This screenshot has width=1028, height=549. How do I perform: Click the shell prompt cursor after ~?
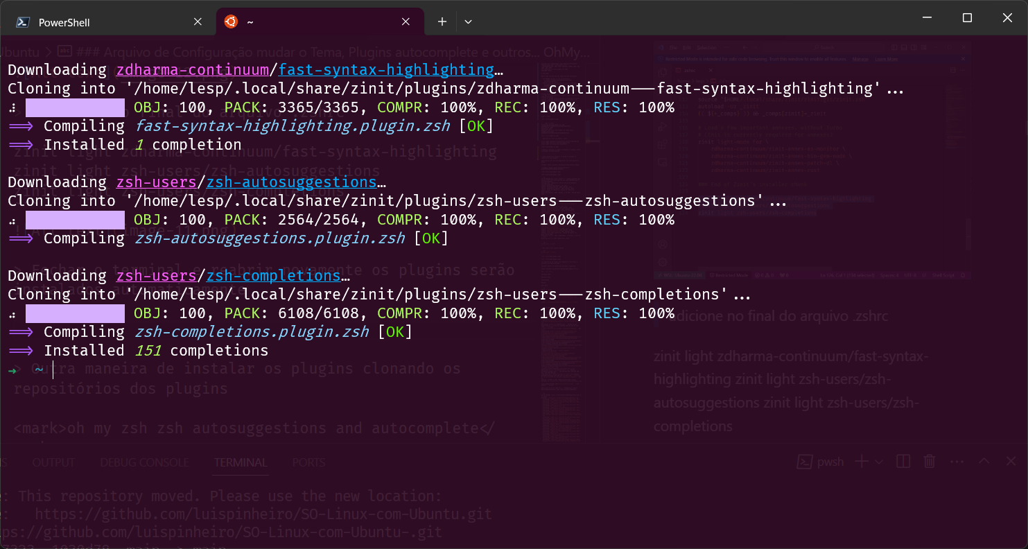(53, 369)
